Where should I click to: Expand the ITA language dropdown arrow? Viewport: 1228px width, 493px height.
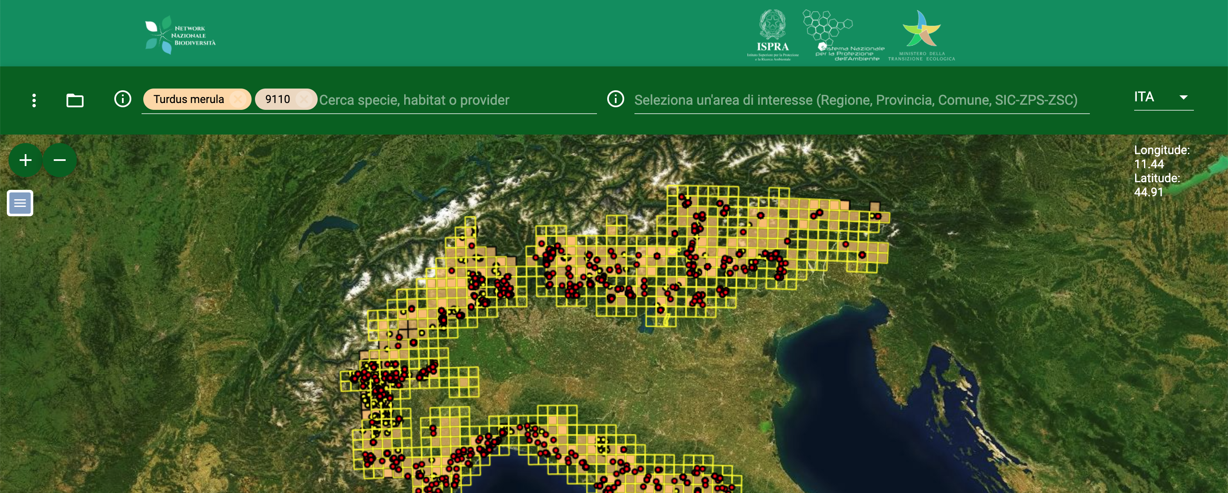1183,97
